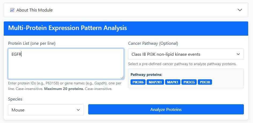This screenshot has height=123, width=253.
Task: Expand the About This Module chevron
Action: tap(240, 10)
